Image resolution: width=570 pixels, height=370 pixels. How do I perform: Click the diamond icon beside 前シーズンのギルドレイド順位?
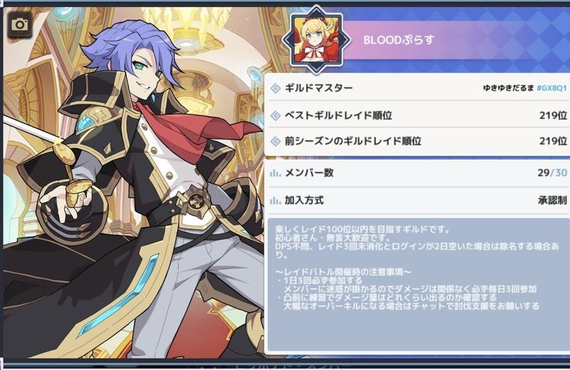pos(276,141)
